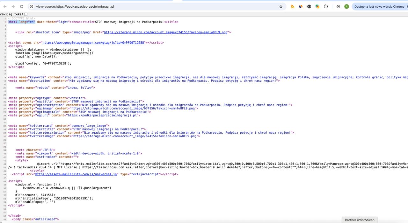This screenshot has width=408, height=223.
Task: Click the meta name="description" line
Action: click(x=144, y=81)
